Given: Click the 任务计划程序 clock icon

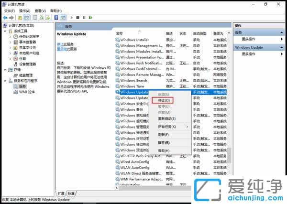Looking at the screenshot, I should 16,37.
